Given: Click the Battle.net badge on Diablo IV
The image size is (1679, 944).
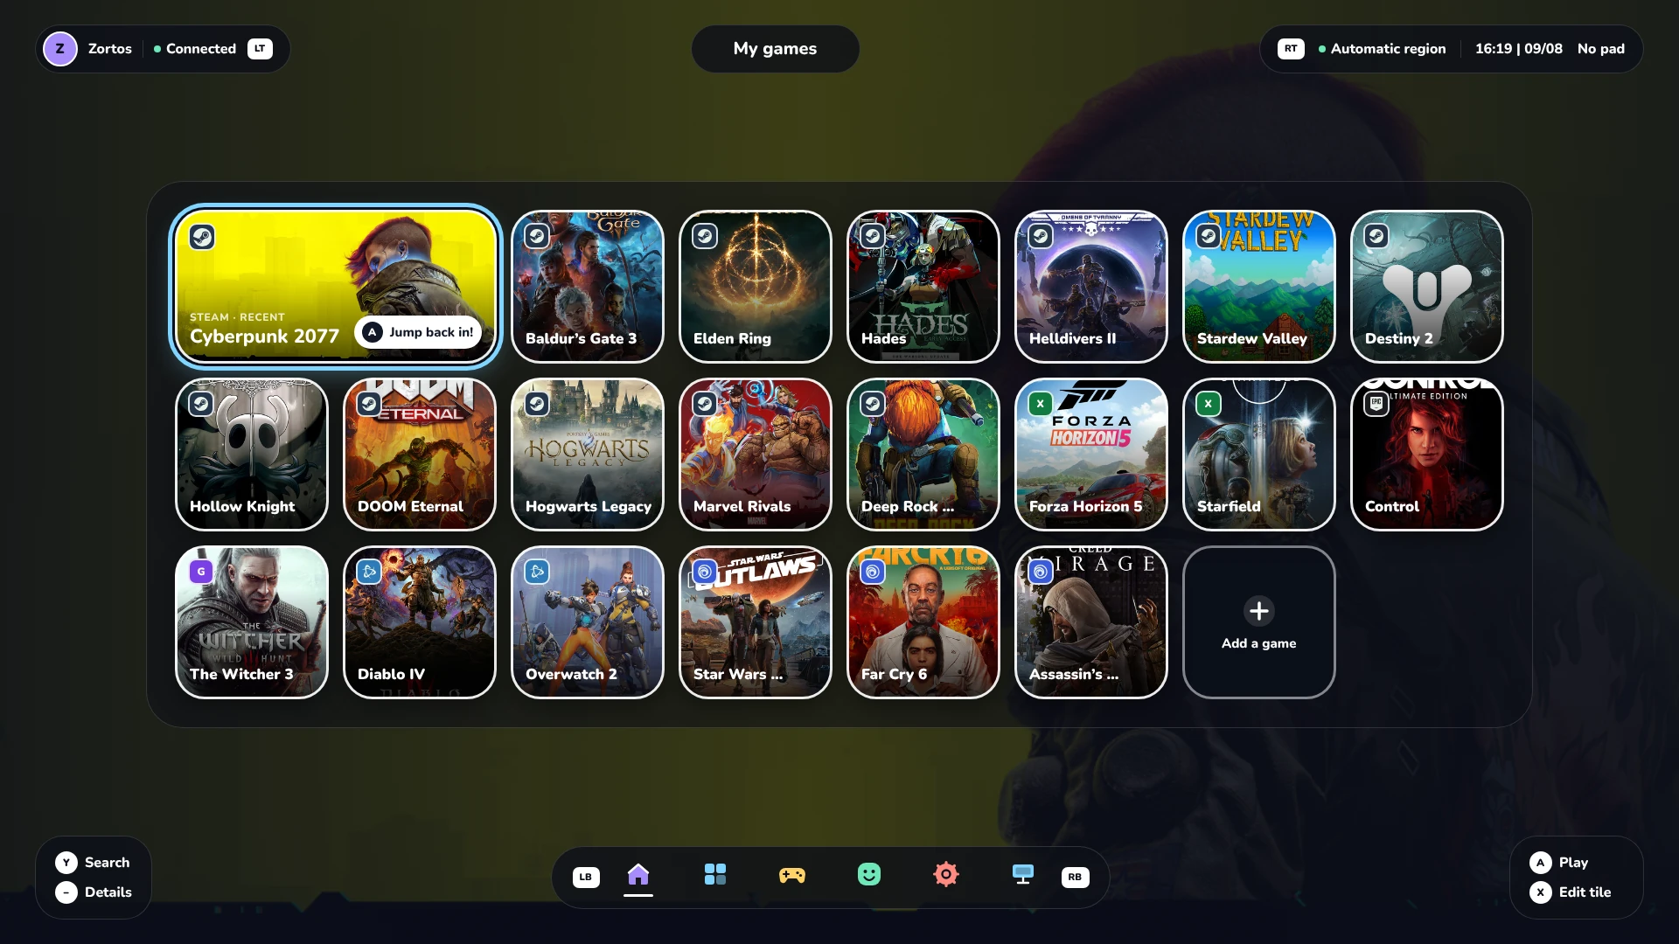Looking at the screenshot, I should [x=369, y=572].
